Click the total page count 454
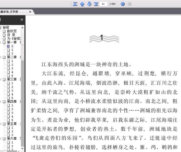Image resolution: width=181 pixels, height=152 pixels. point(113,4)
